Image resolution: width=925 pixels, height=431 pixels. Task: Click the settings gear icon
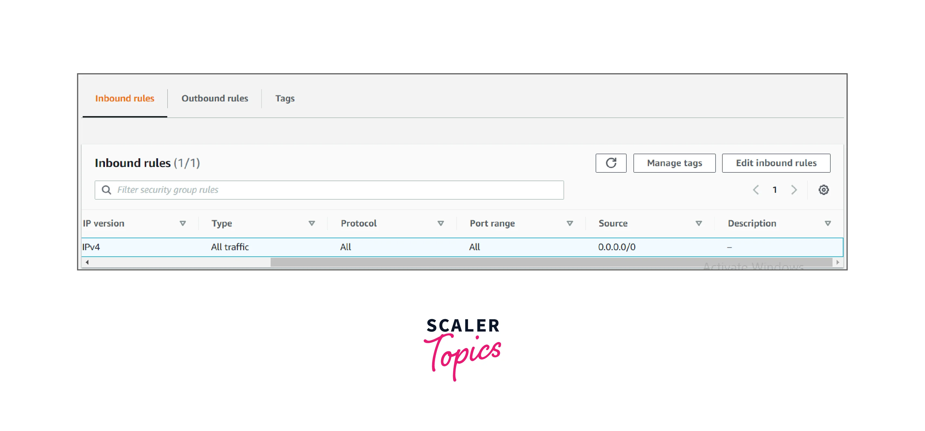(823, 190)
